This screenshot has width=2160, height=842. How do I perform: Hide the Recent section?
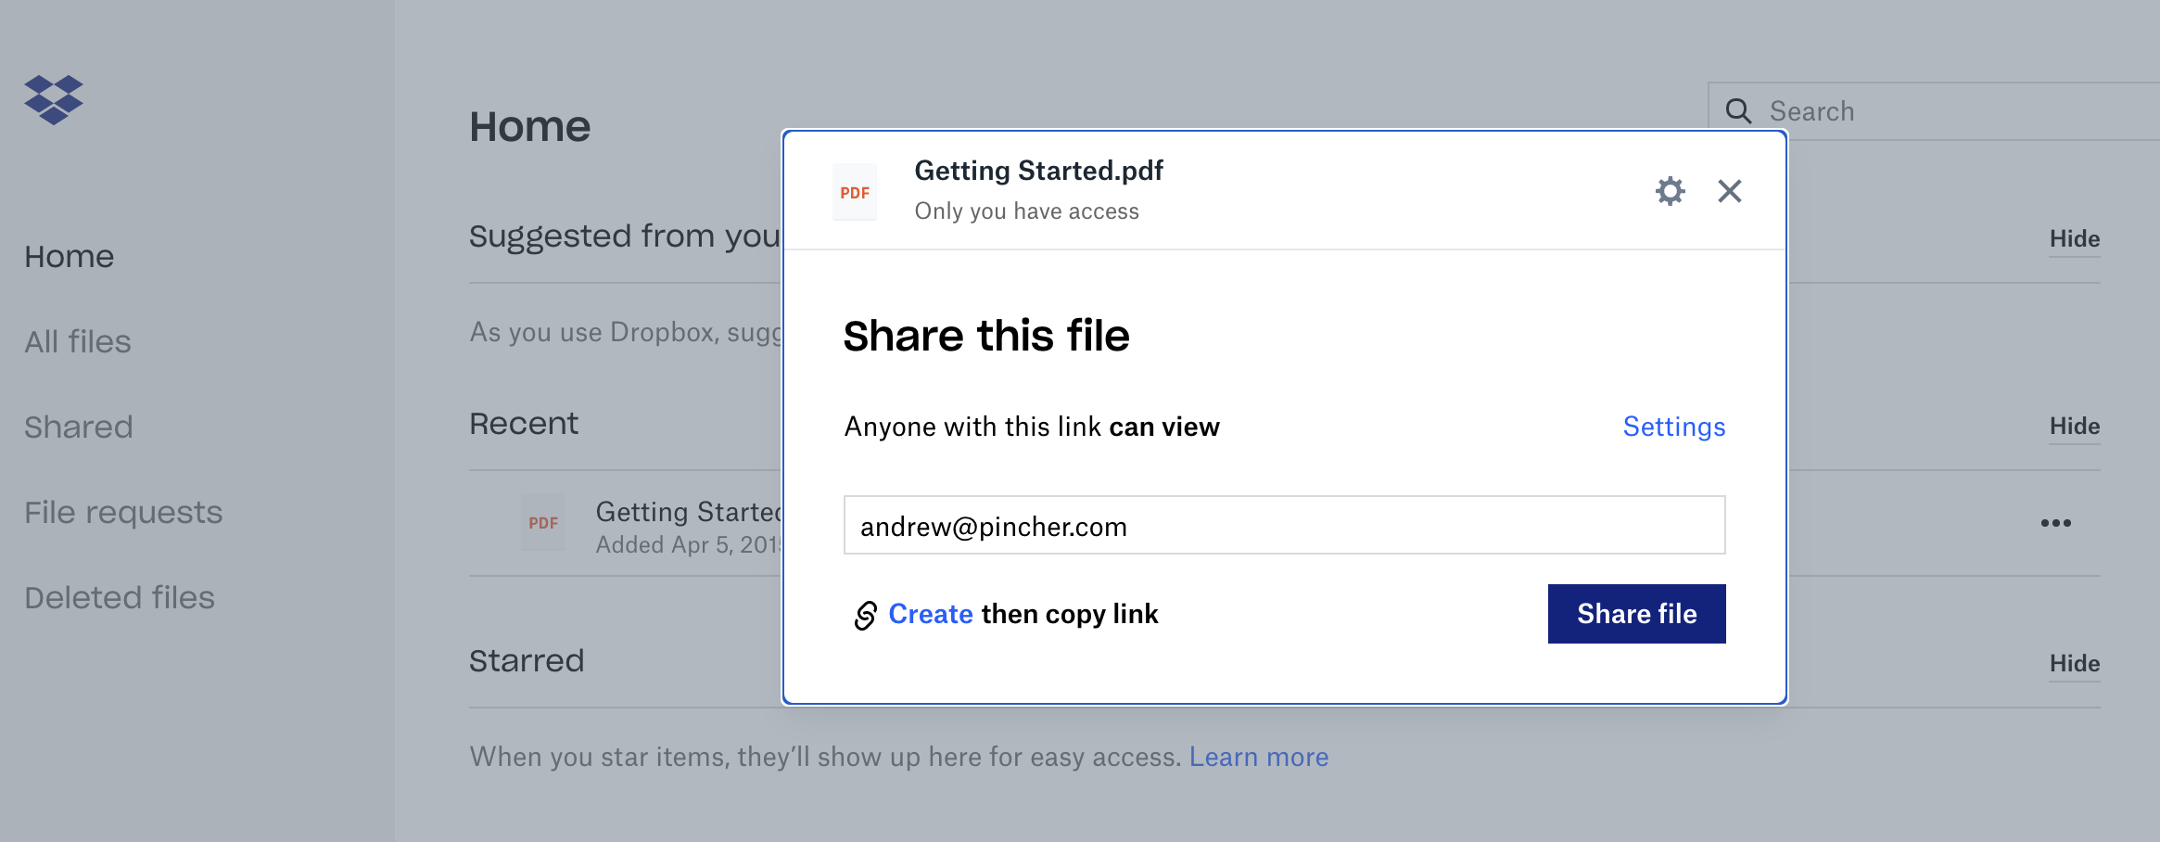2074,427
